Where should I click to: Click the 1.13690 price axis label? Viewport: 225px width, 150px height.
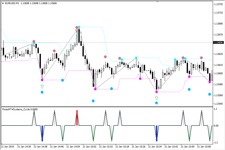219,24
